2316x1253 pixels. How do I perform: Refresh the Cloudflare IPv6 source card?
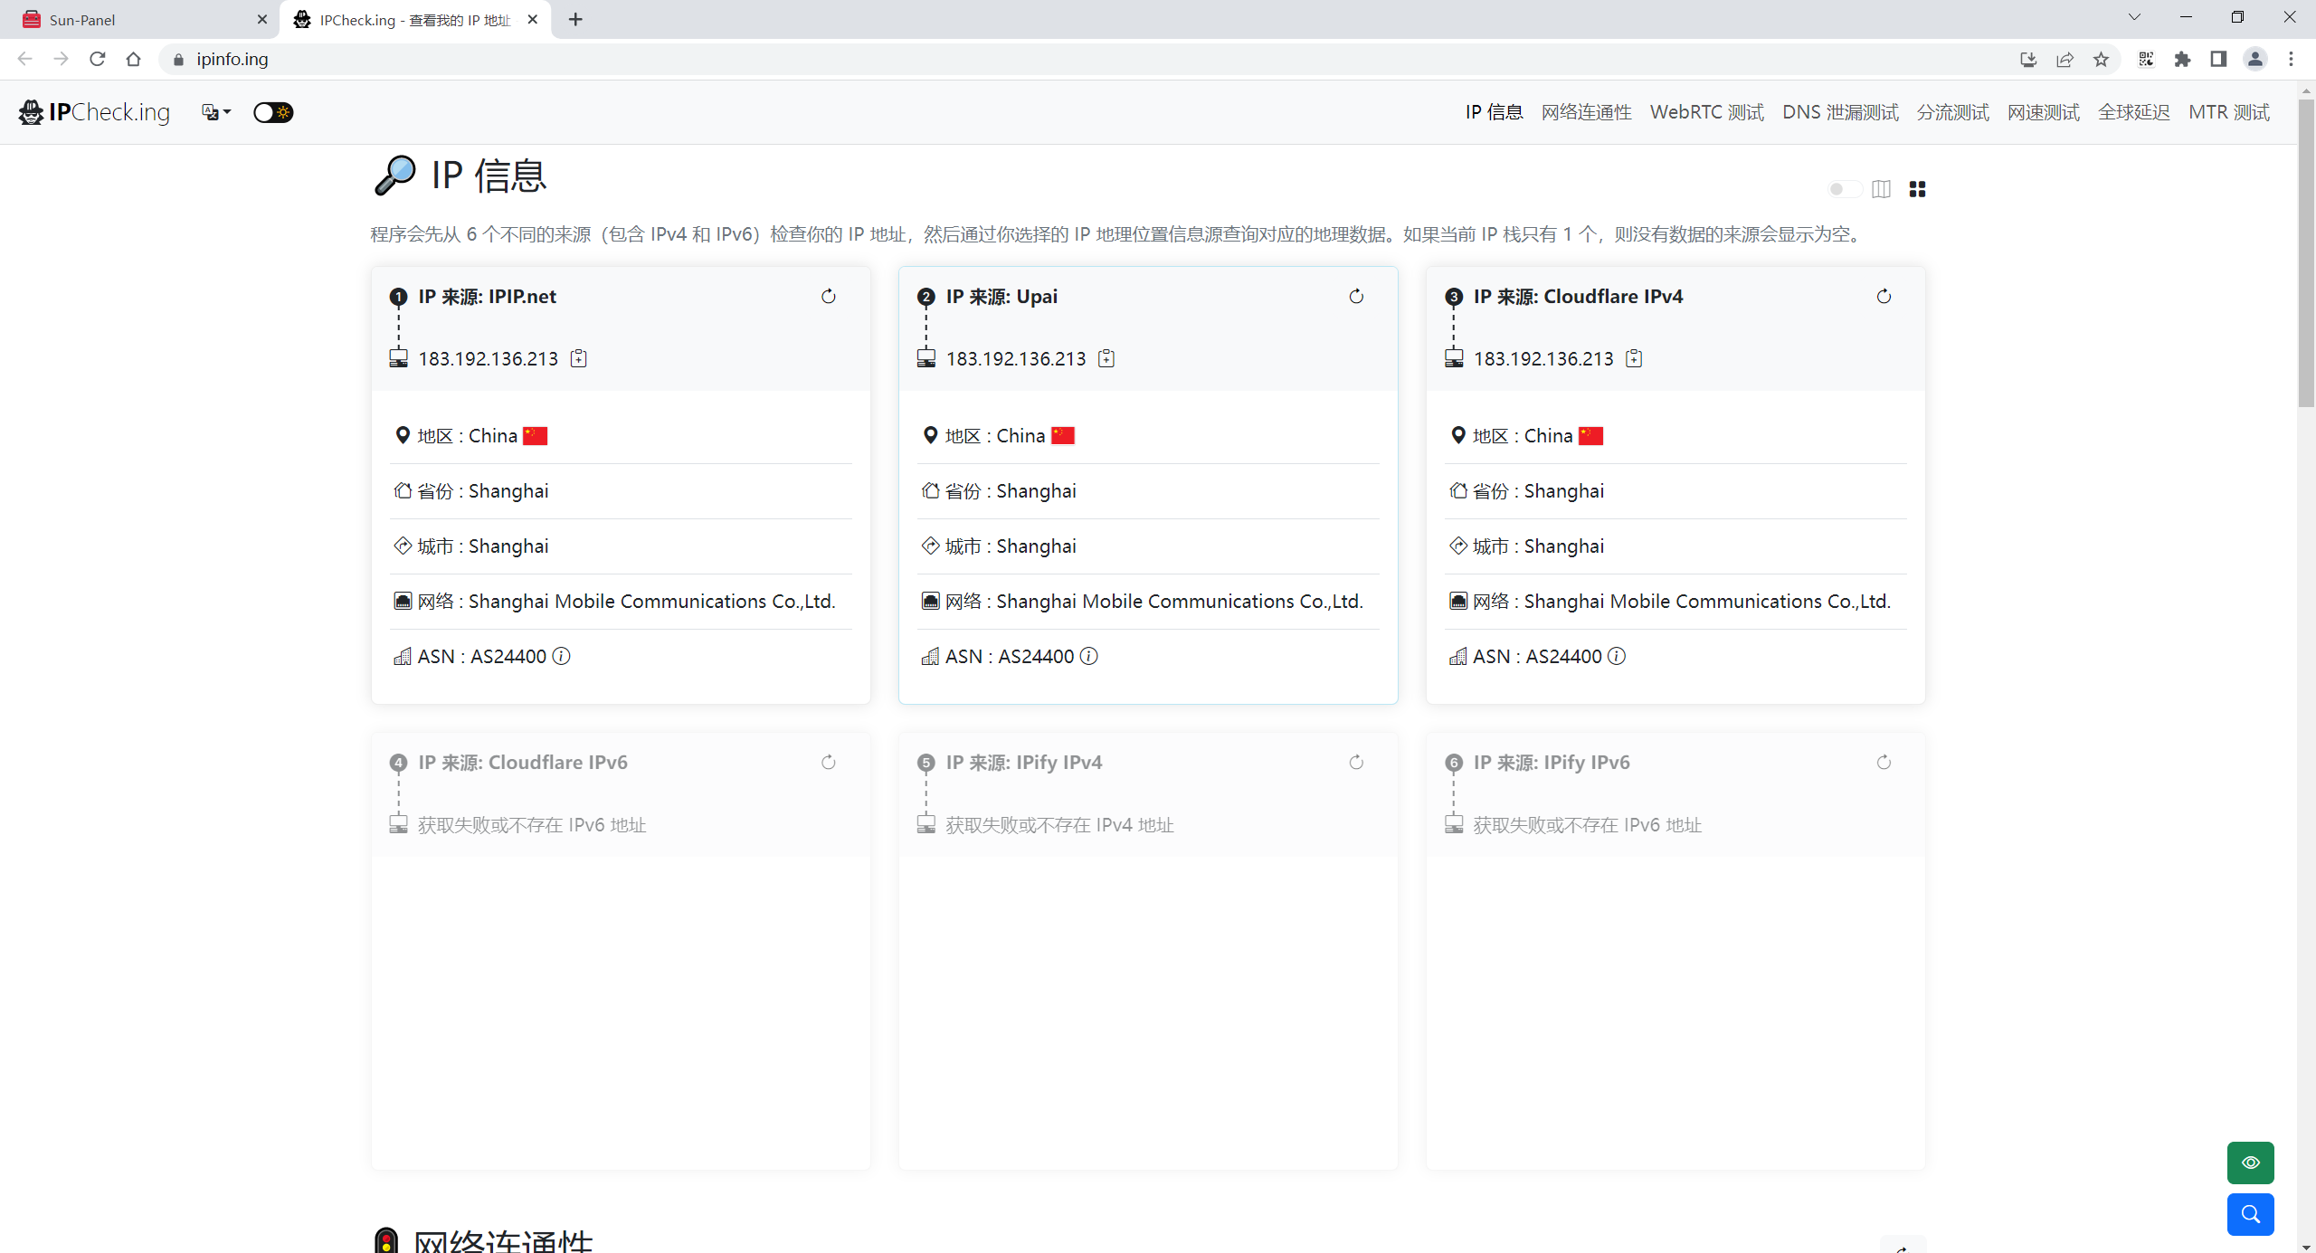828,763
